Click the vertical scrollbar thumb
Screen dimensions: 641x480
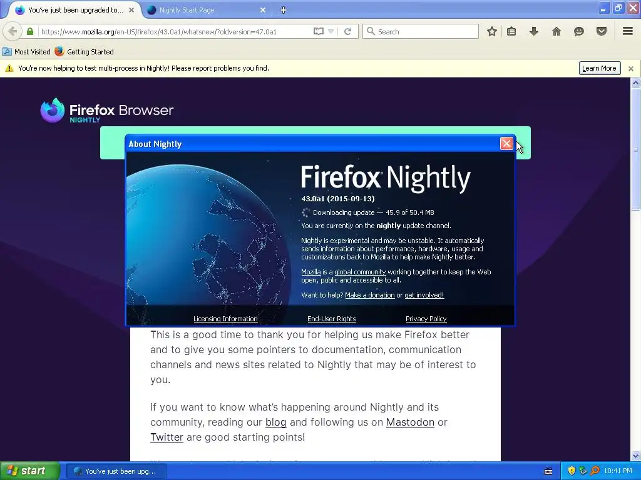pos(635,149)
